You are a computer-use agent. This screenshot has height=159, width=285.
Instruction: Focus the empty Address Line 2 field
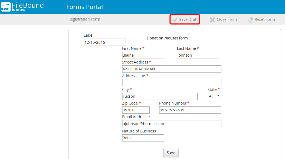[172, 83]
